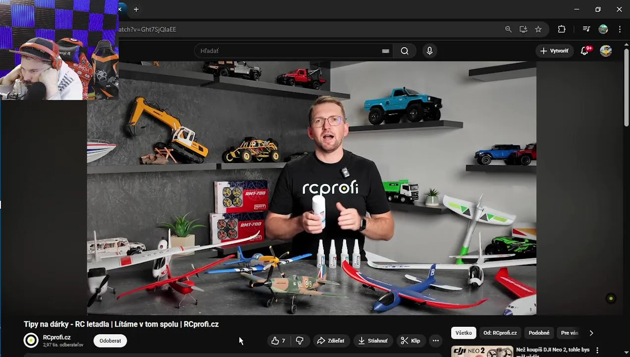Viewport: 630px width, 357px height.
Task: Click the 2,97 tis. odberateľov text
Action: click(x=63, y=345)
